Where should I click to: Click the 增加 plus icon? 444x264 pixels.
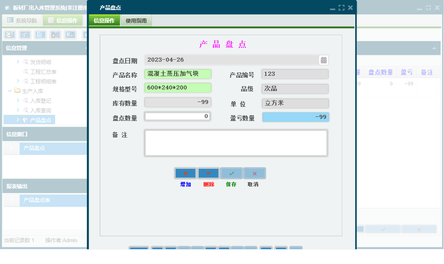pos(185,173)
